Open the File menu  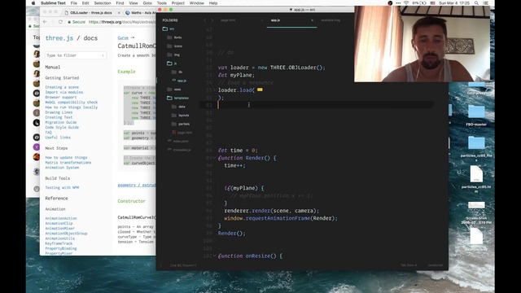pos(74,3)
